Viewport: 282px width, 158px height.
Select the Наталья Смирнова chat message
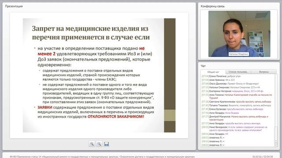click(x=231, y=87)
